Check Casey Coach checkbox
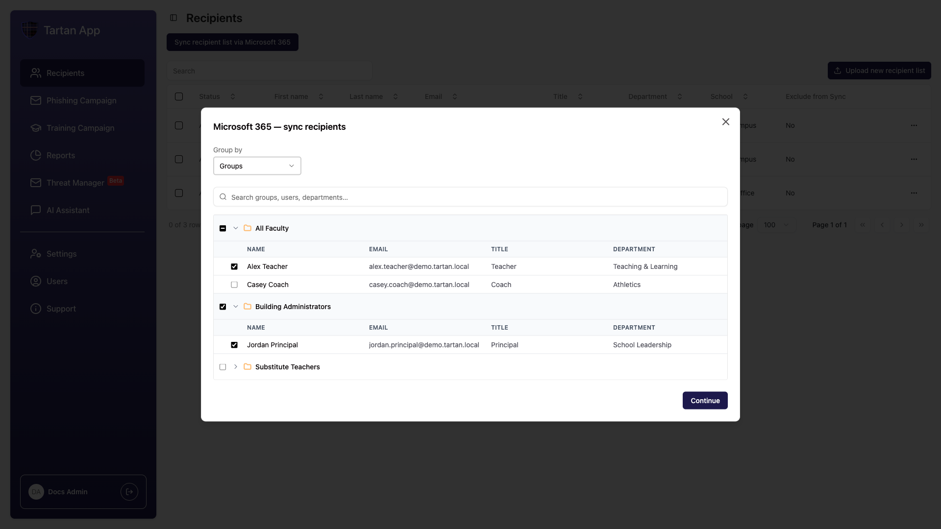 (234, 285)
